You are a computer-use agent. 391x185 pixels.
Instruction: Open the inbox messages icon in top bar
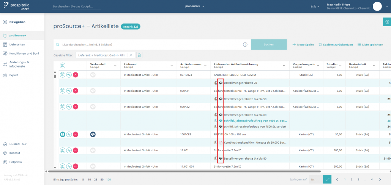(313, 6)
